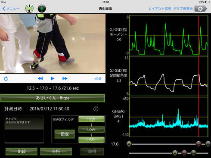Open the gear settings button
This screenshot has width=211, height=158.
[x=201, y=9]
